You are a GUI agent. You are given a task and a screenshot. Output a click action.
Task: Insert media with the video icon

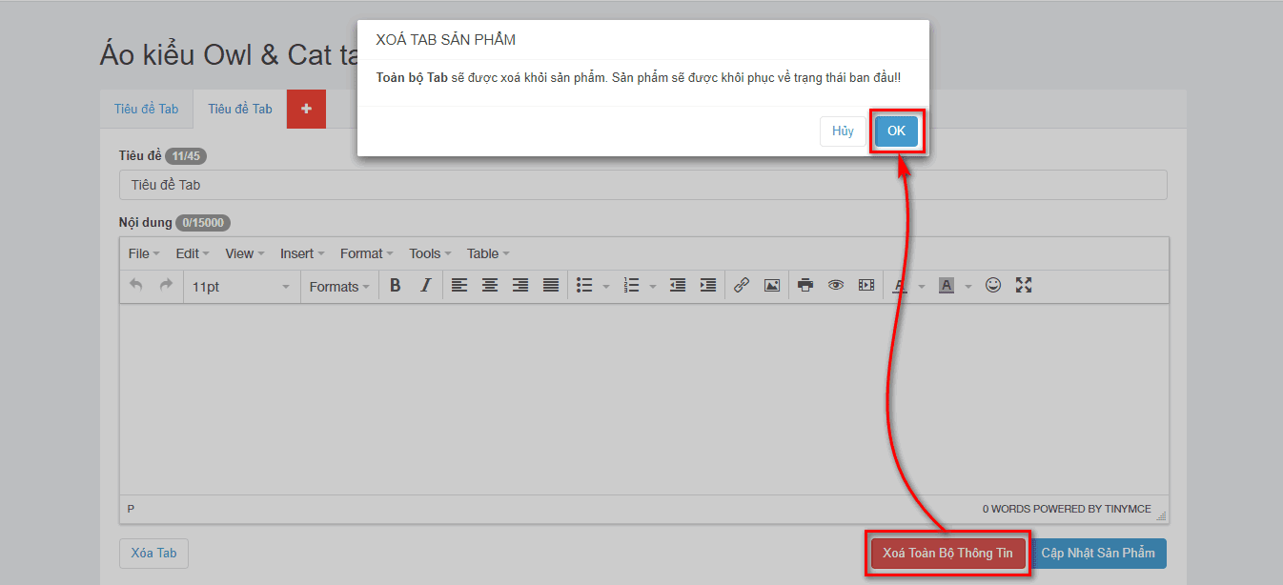(866, 286)
